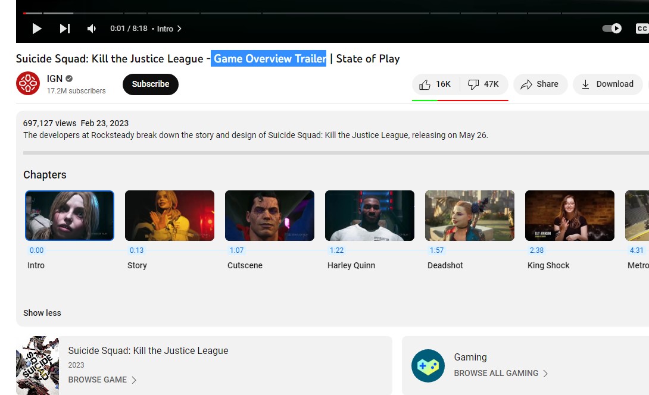649x395 pixels.
Task: Open the Deadshot chapter thumbnail
Action: click(470, 215)
